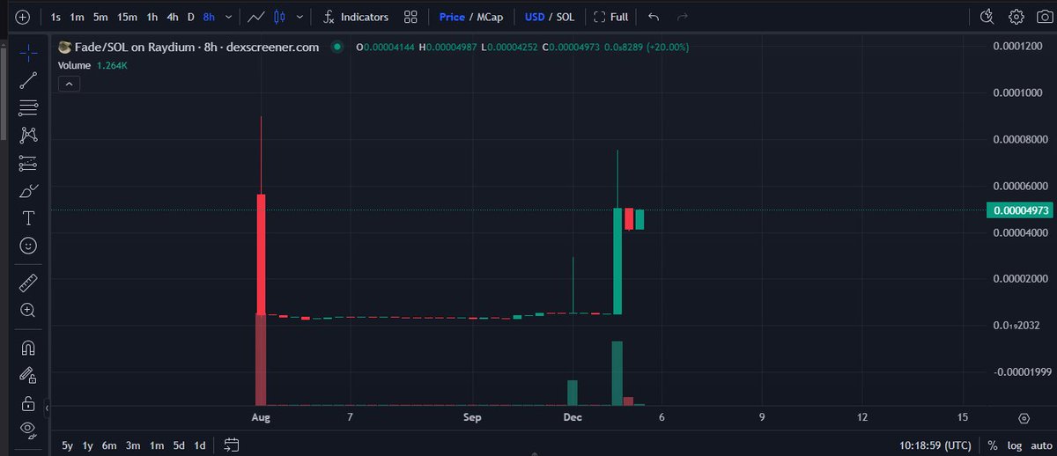Toggle USD / SOL denomination
Screen dimensions: 1057x456
click(550, 17)
